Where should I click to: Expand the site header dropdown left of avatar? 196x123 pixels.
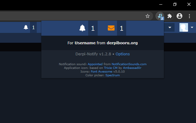tap(170, 27)
